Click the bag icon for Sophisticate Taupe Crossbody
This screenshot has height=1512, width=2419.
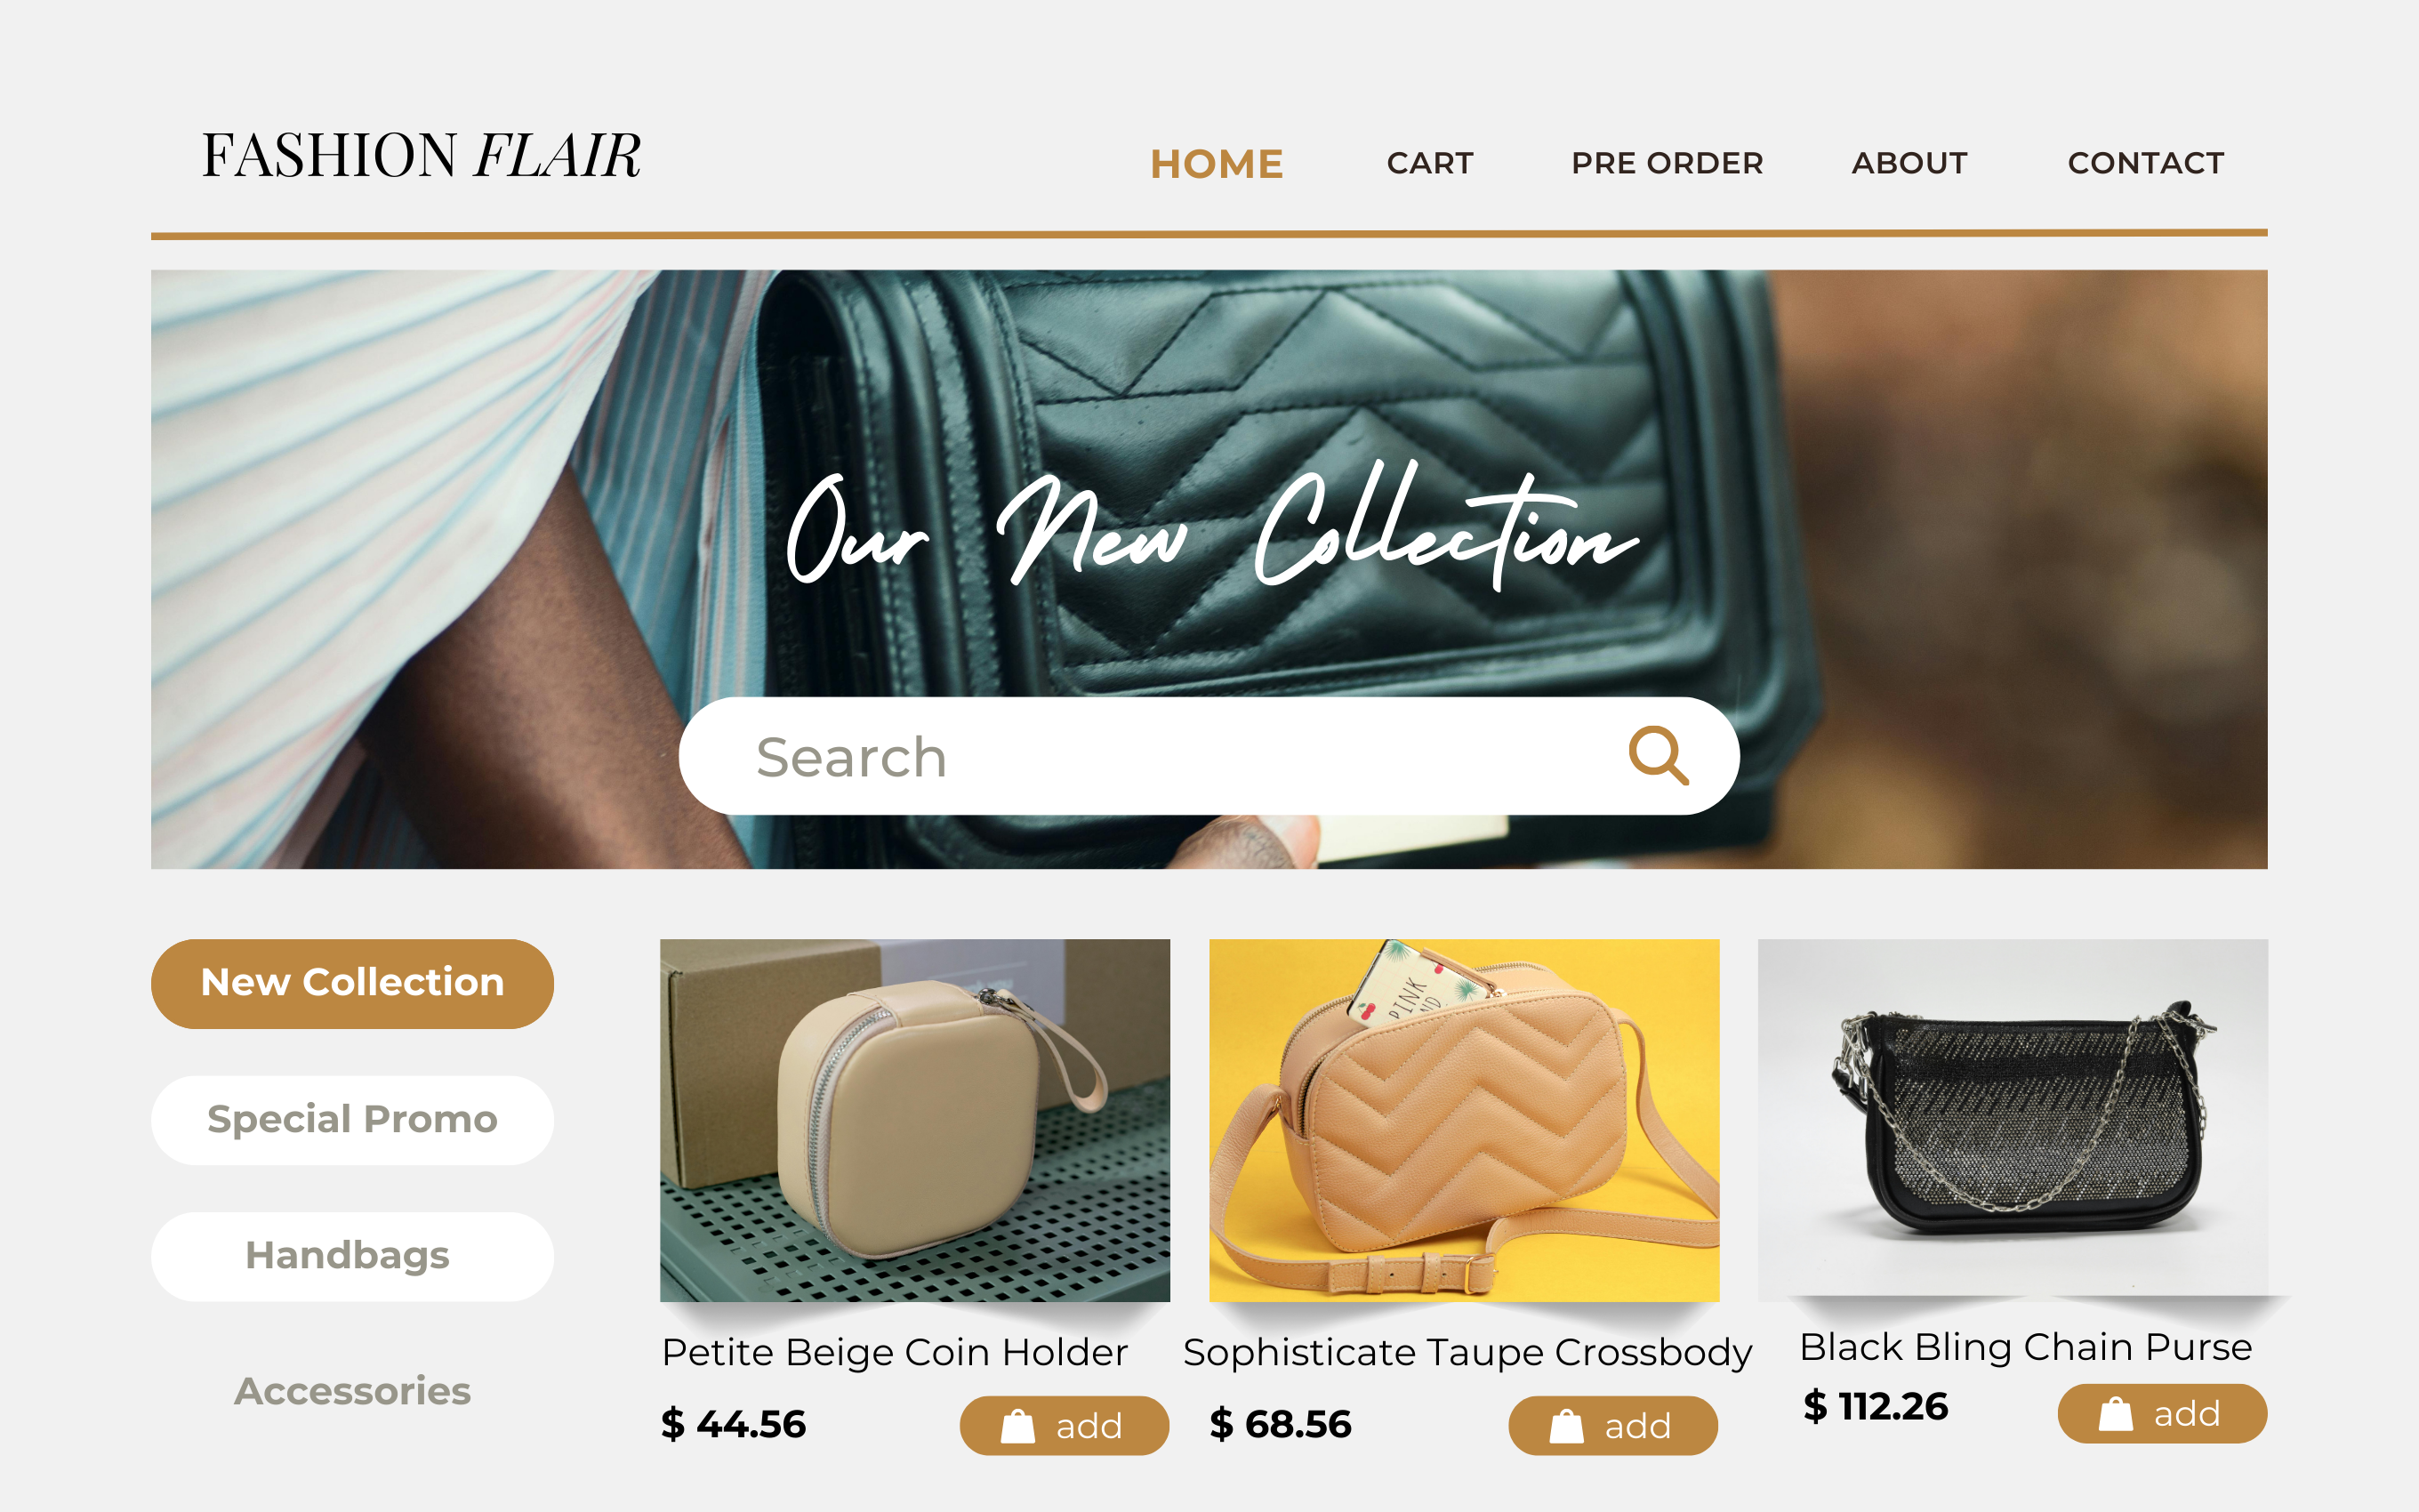1566,1426
